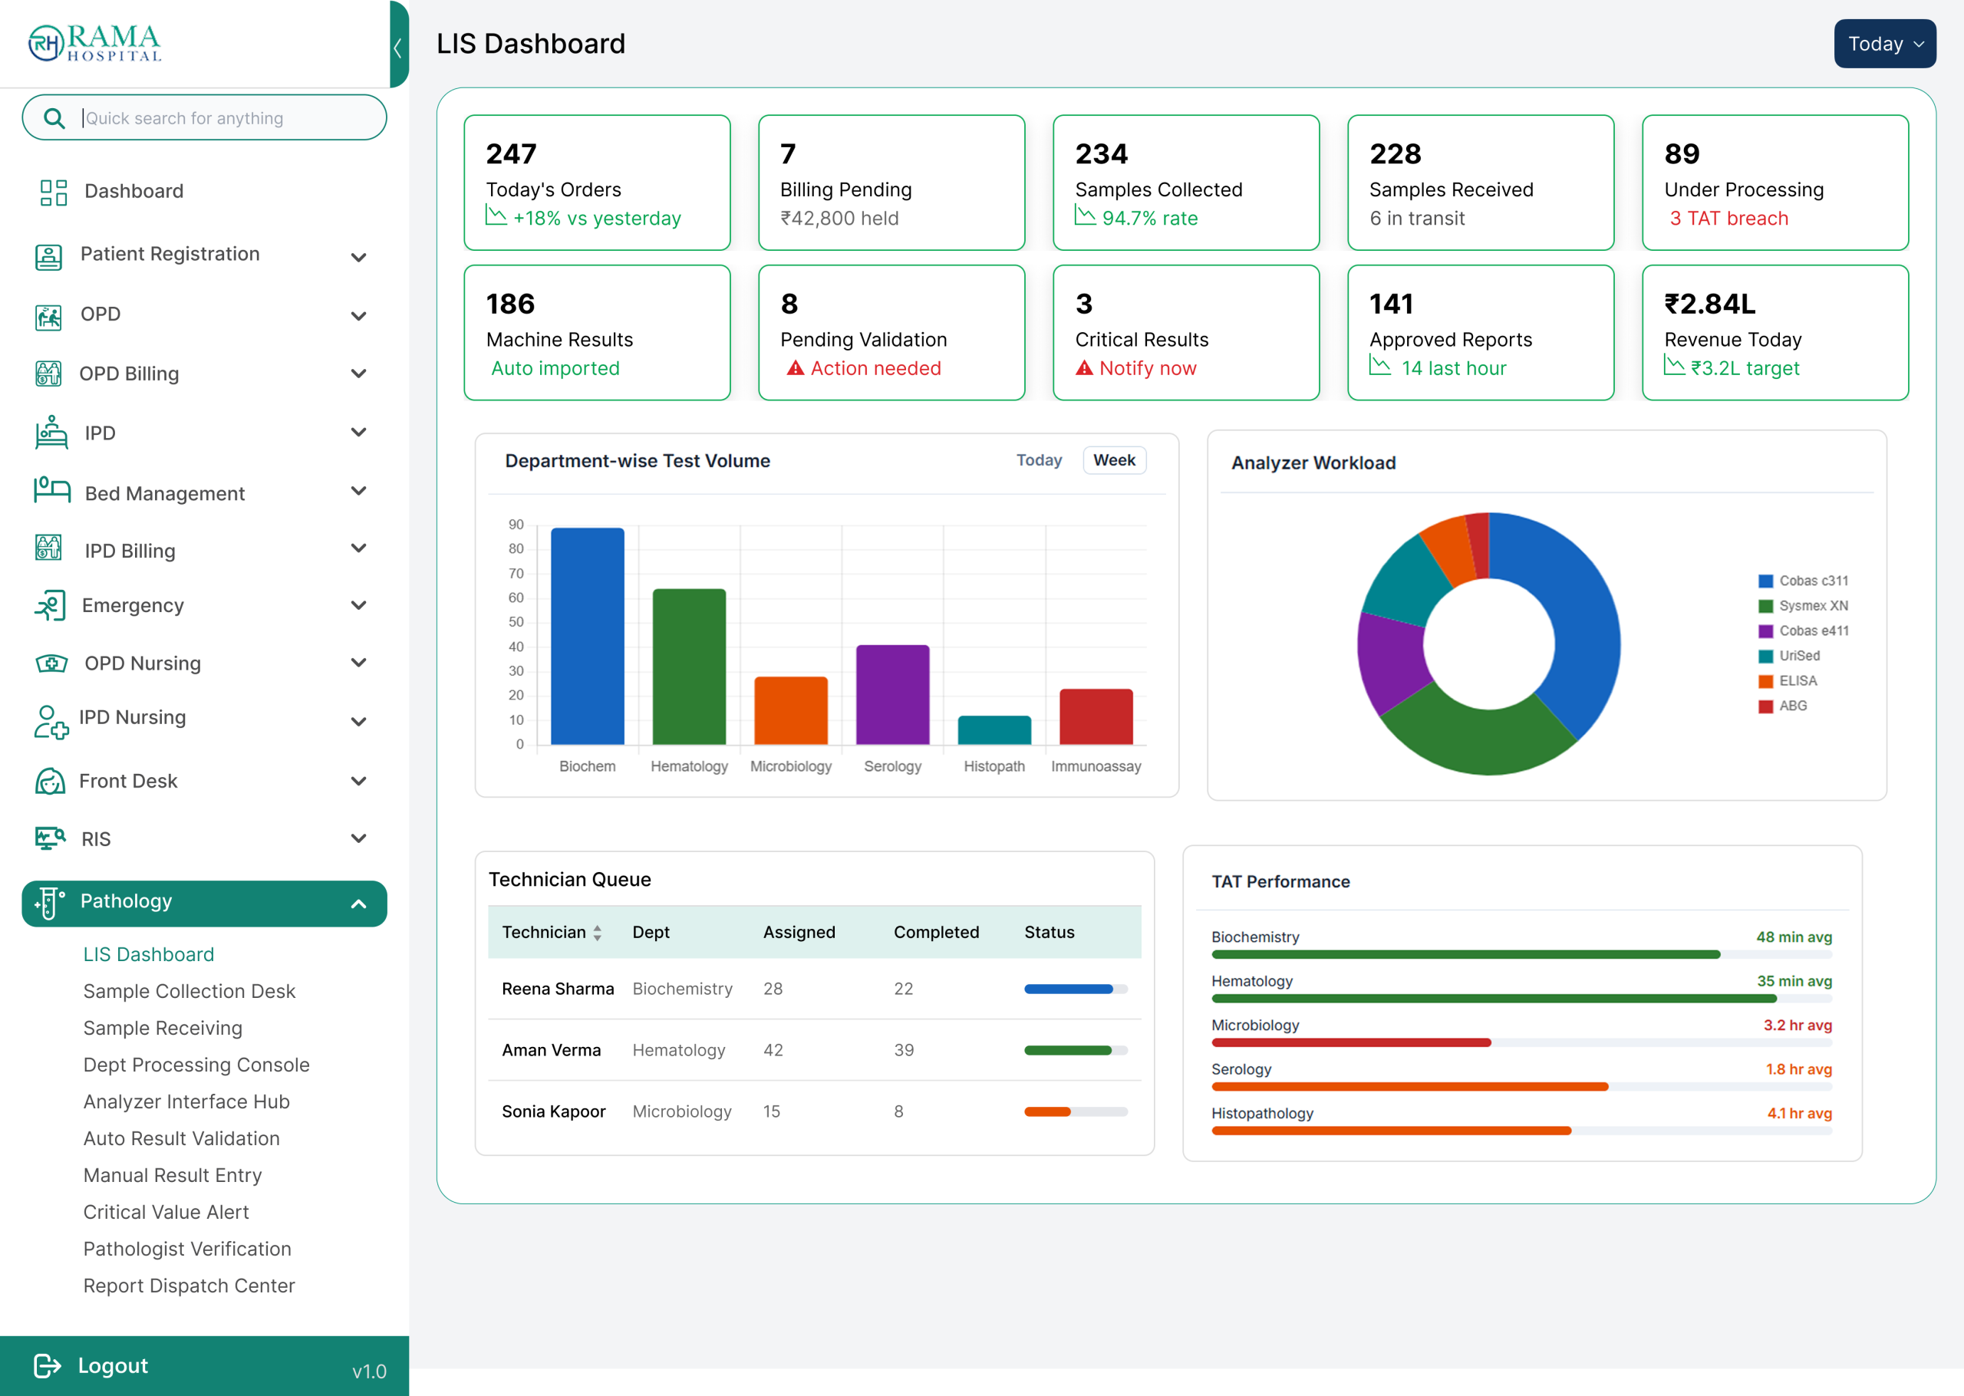The width and height of the screenshot is (1964, 1396).
Task: Expand the RIS menu chevron
Action: tap(359, 838)
